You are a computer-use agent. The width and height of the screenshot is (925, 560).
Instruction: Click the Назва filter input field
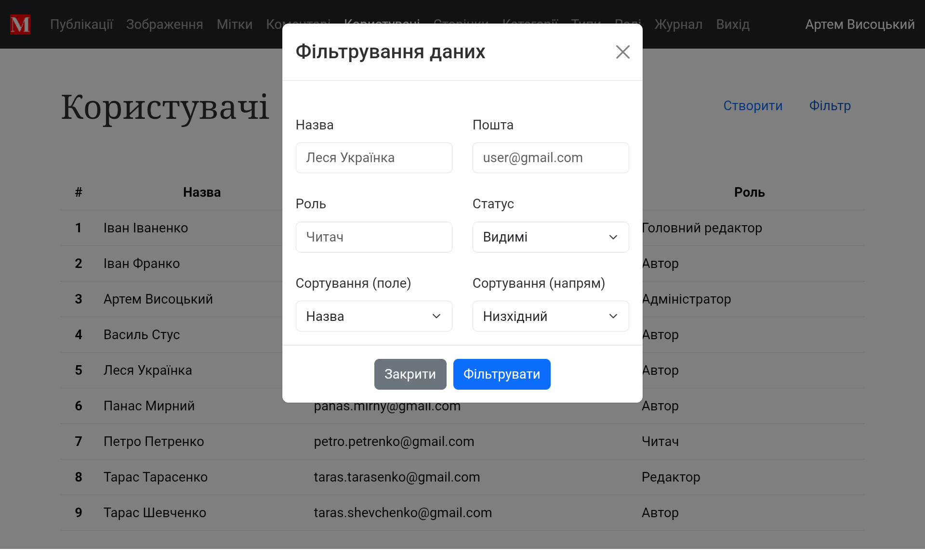pos(373,158)
